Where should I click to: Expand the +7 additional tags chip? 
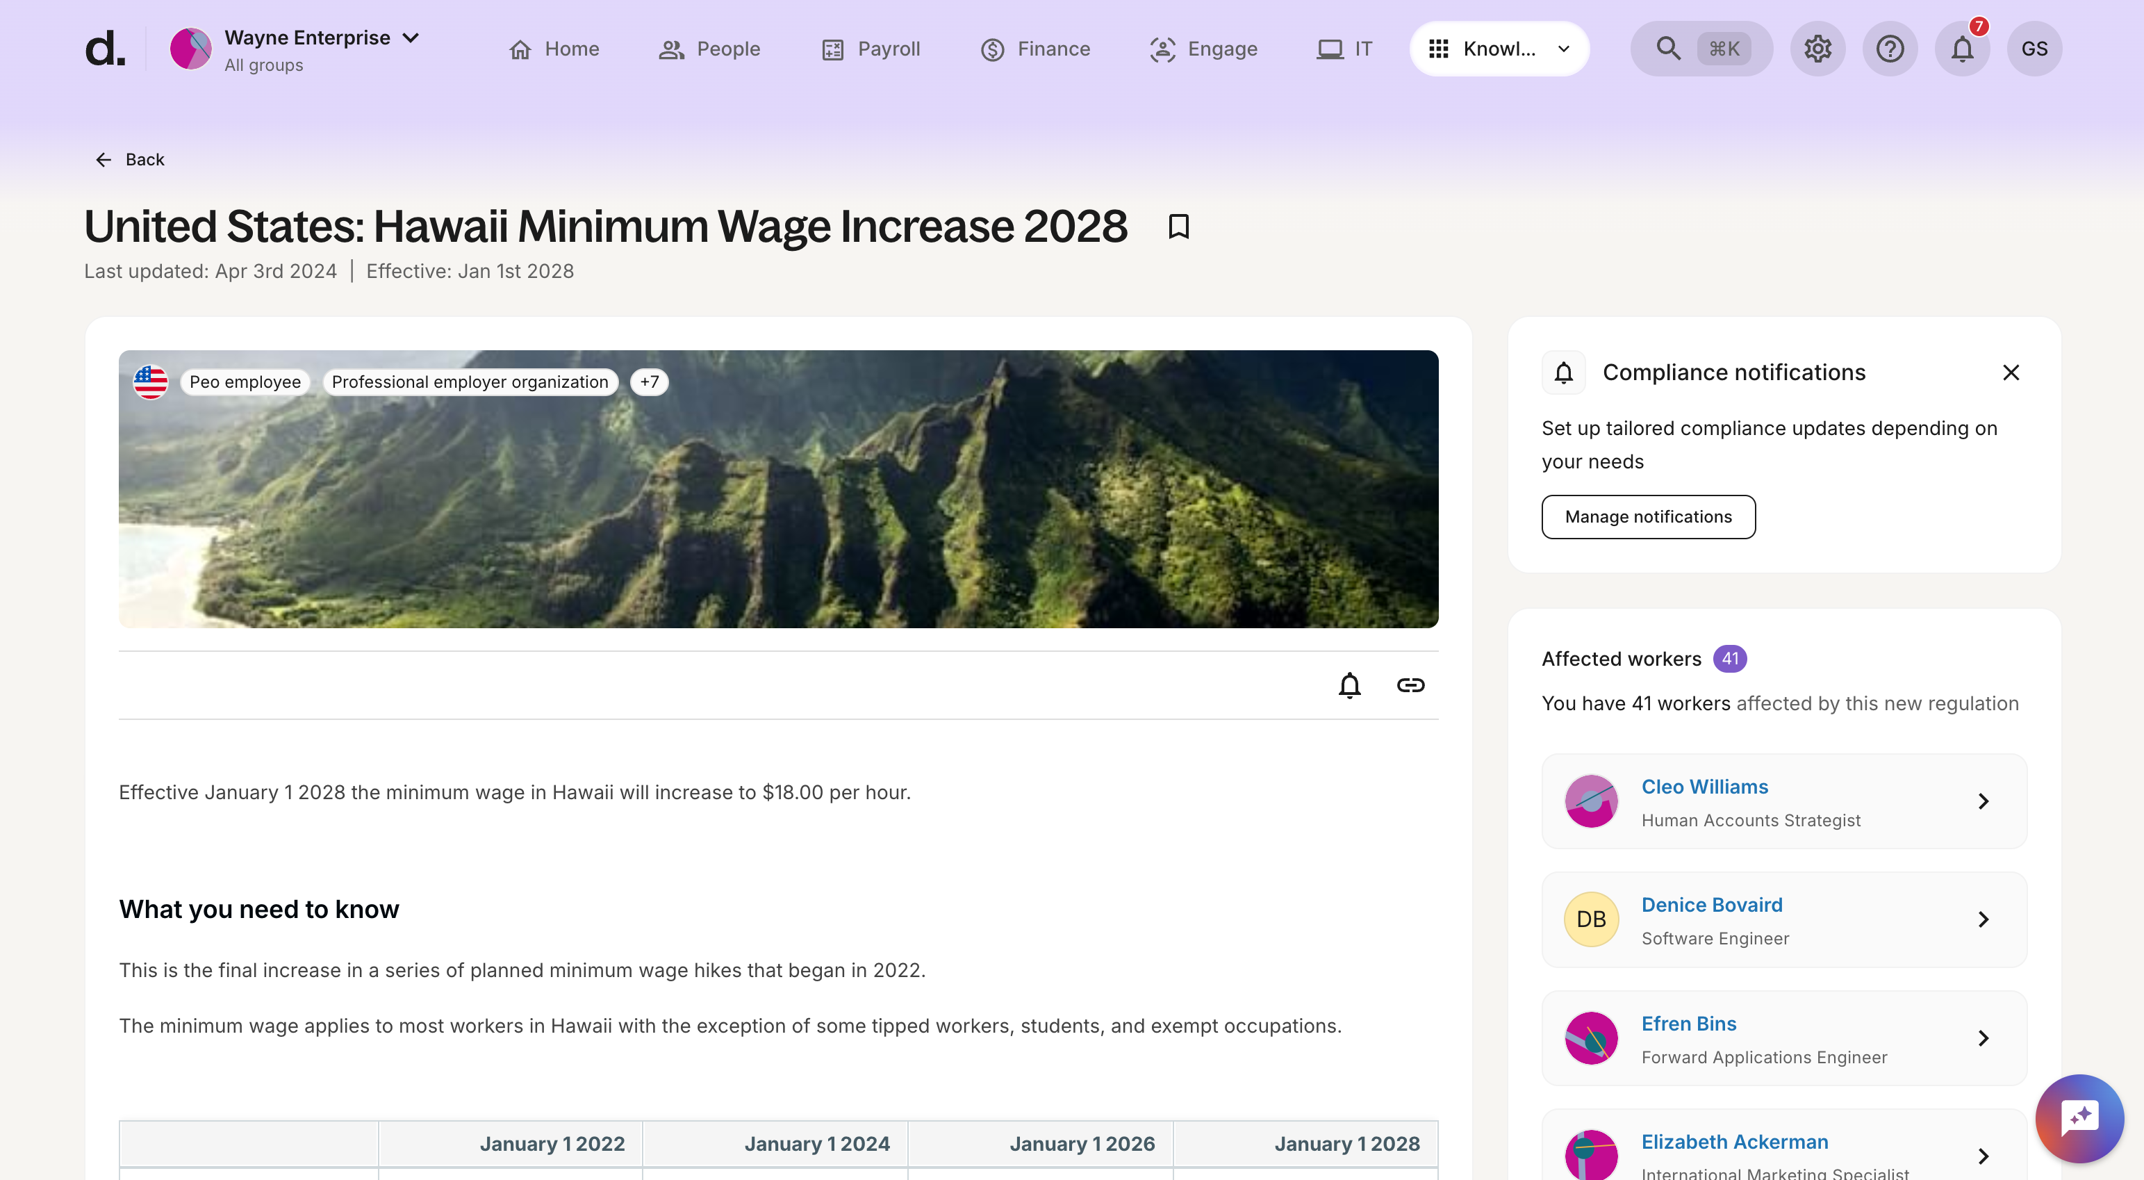[649, 382]
